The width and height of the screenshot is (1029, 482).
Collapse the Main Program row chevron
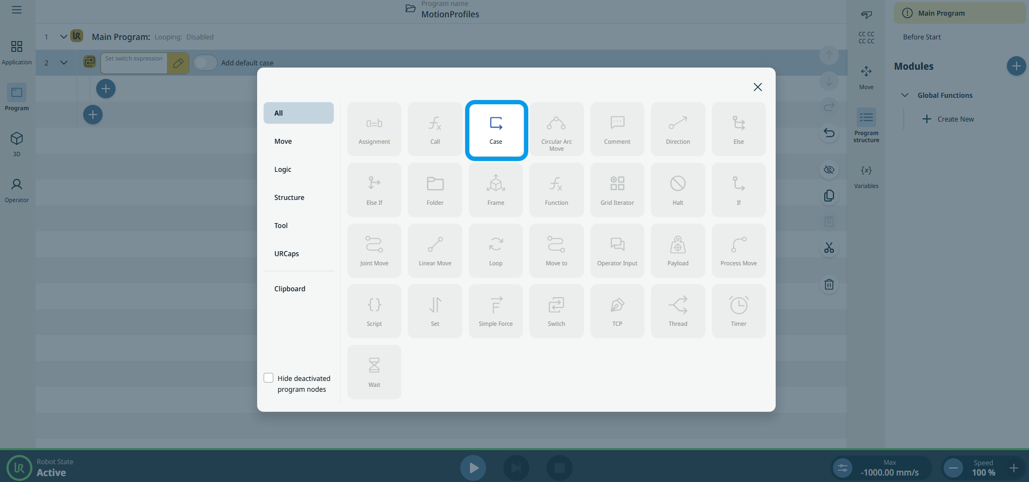pos(64,37)
